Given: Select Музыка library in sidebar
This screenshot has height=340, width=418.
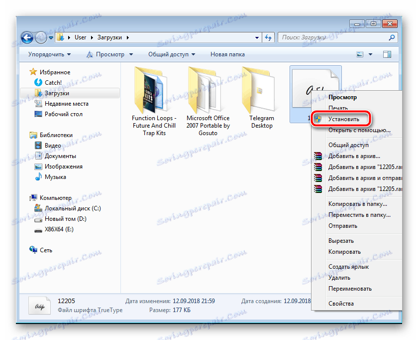Looking at the screenshot, I should coord(55,177).
